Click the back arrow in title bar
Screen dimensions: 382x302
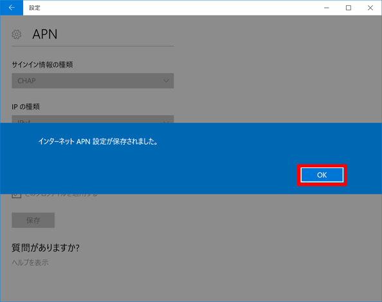tap(12, 8)
